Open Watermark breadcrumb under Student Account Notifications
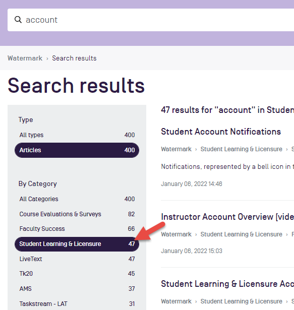Viewport: 294px width, 310px height. (x=177, y=149)
